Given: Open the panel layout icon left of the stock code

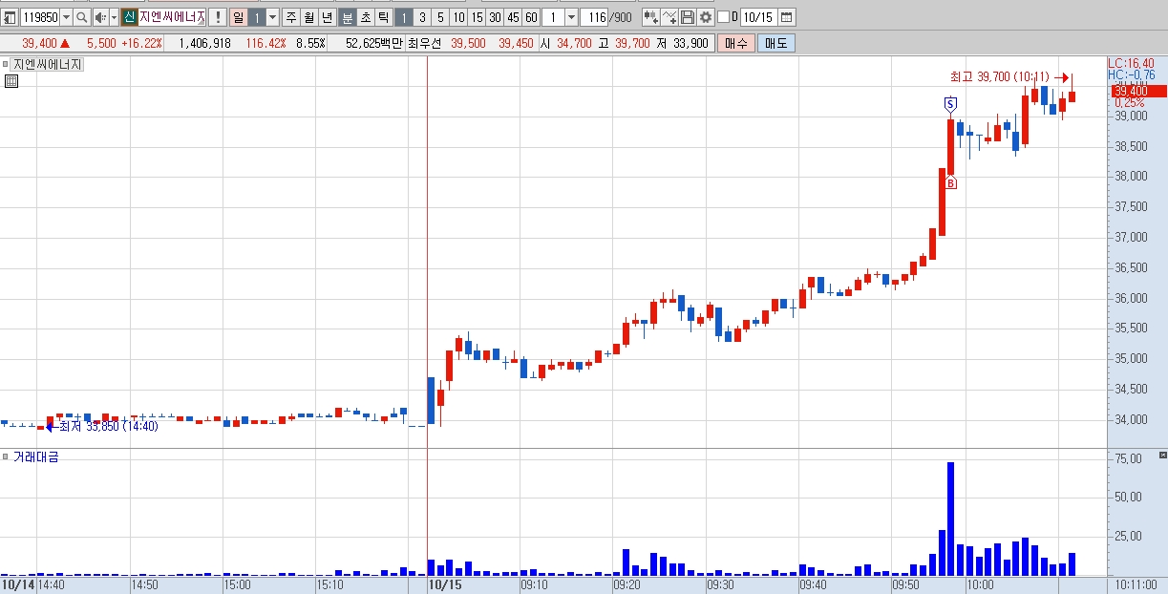Looking at the screenshot, I should pyautogui.click(x=10, y=17).
